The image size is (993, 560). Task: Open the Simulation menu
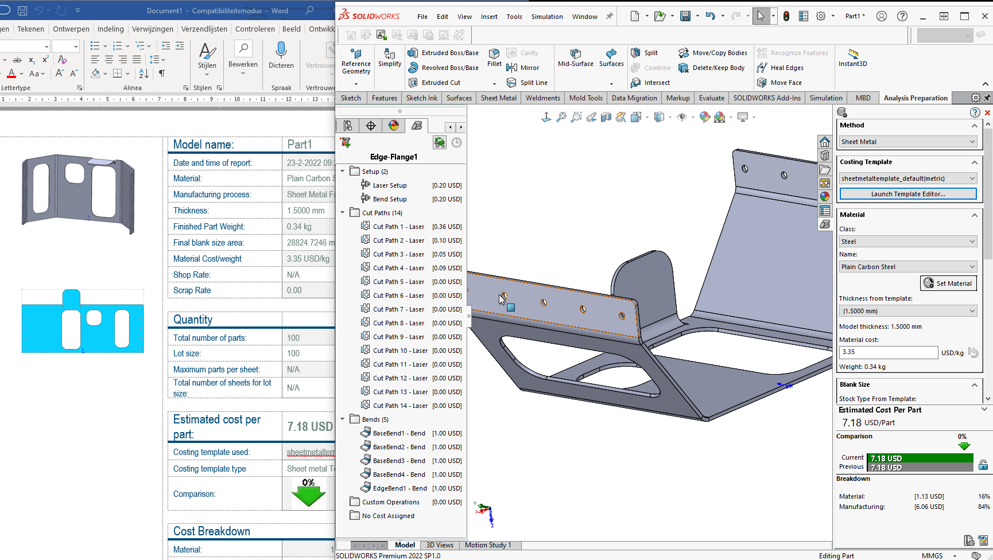[x=546, y=17]
